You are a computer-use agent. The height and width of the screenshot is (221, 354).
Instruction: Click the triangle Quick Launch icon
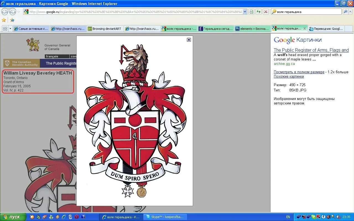[38, 217]
